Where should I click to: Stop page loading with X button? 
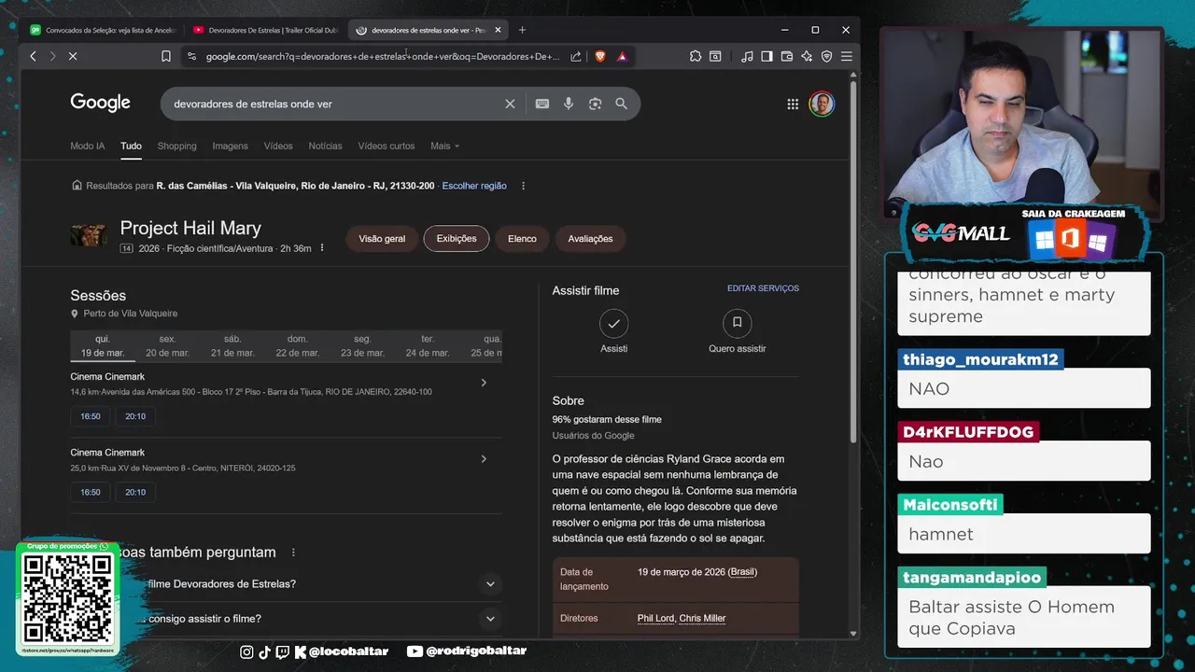73,57
